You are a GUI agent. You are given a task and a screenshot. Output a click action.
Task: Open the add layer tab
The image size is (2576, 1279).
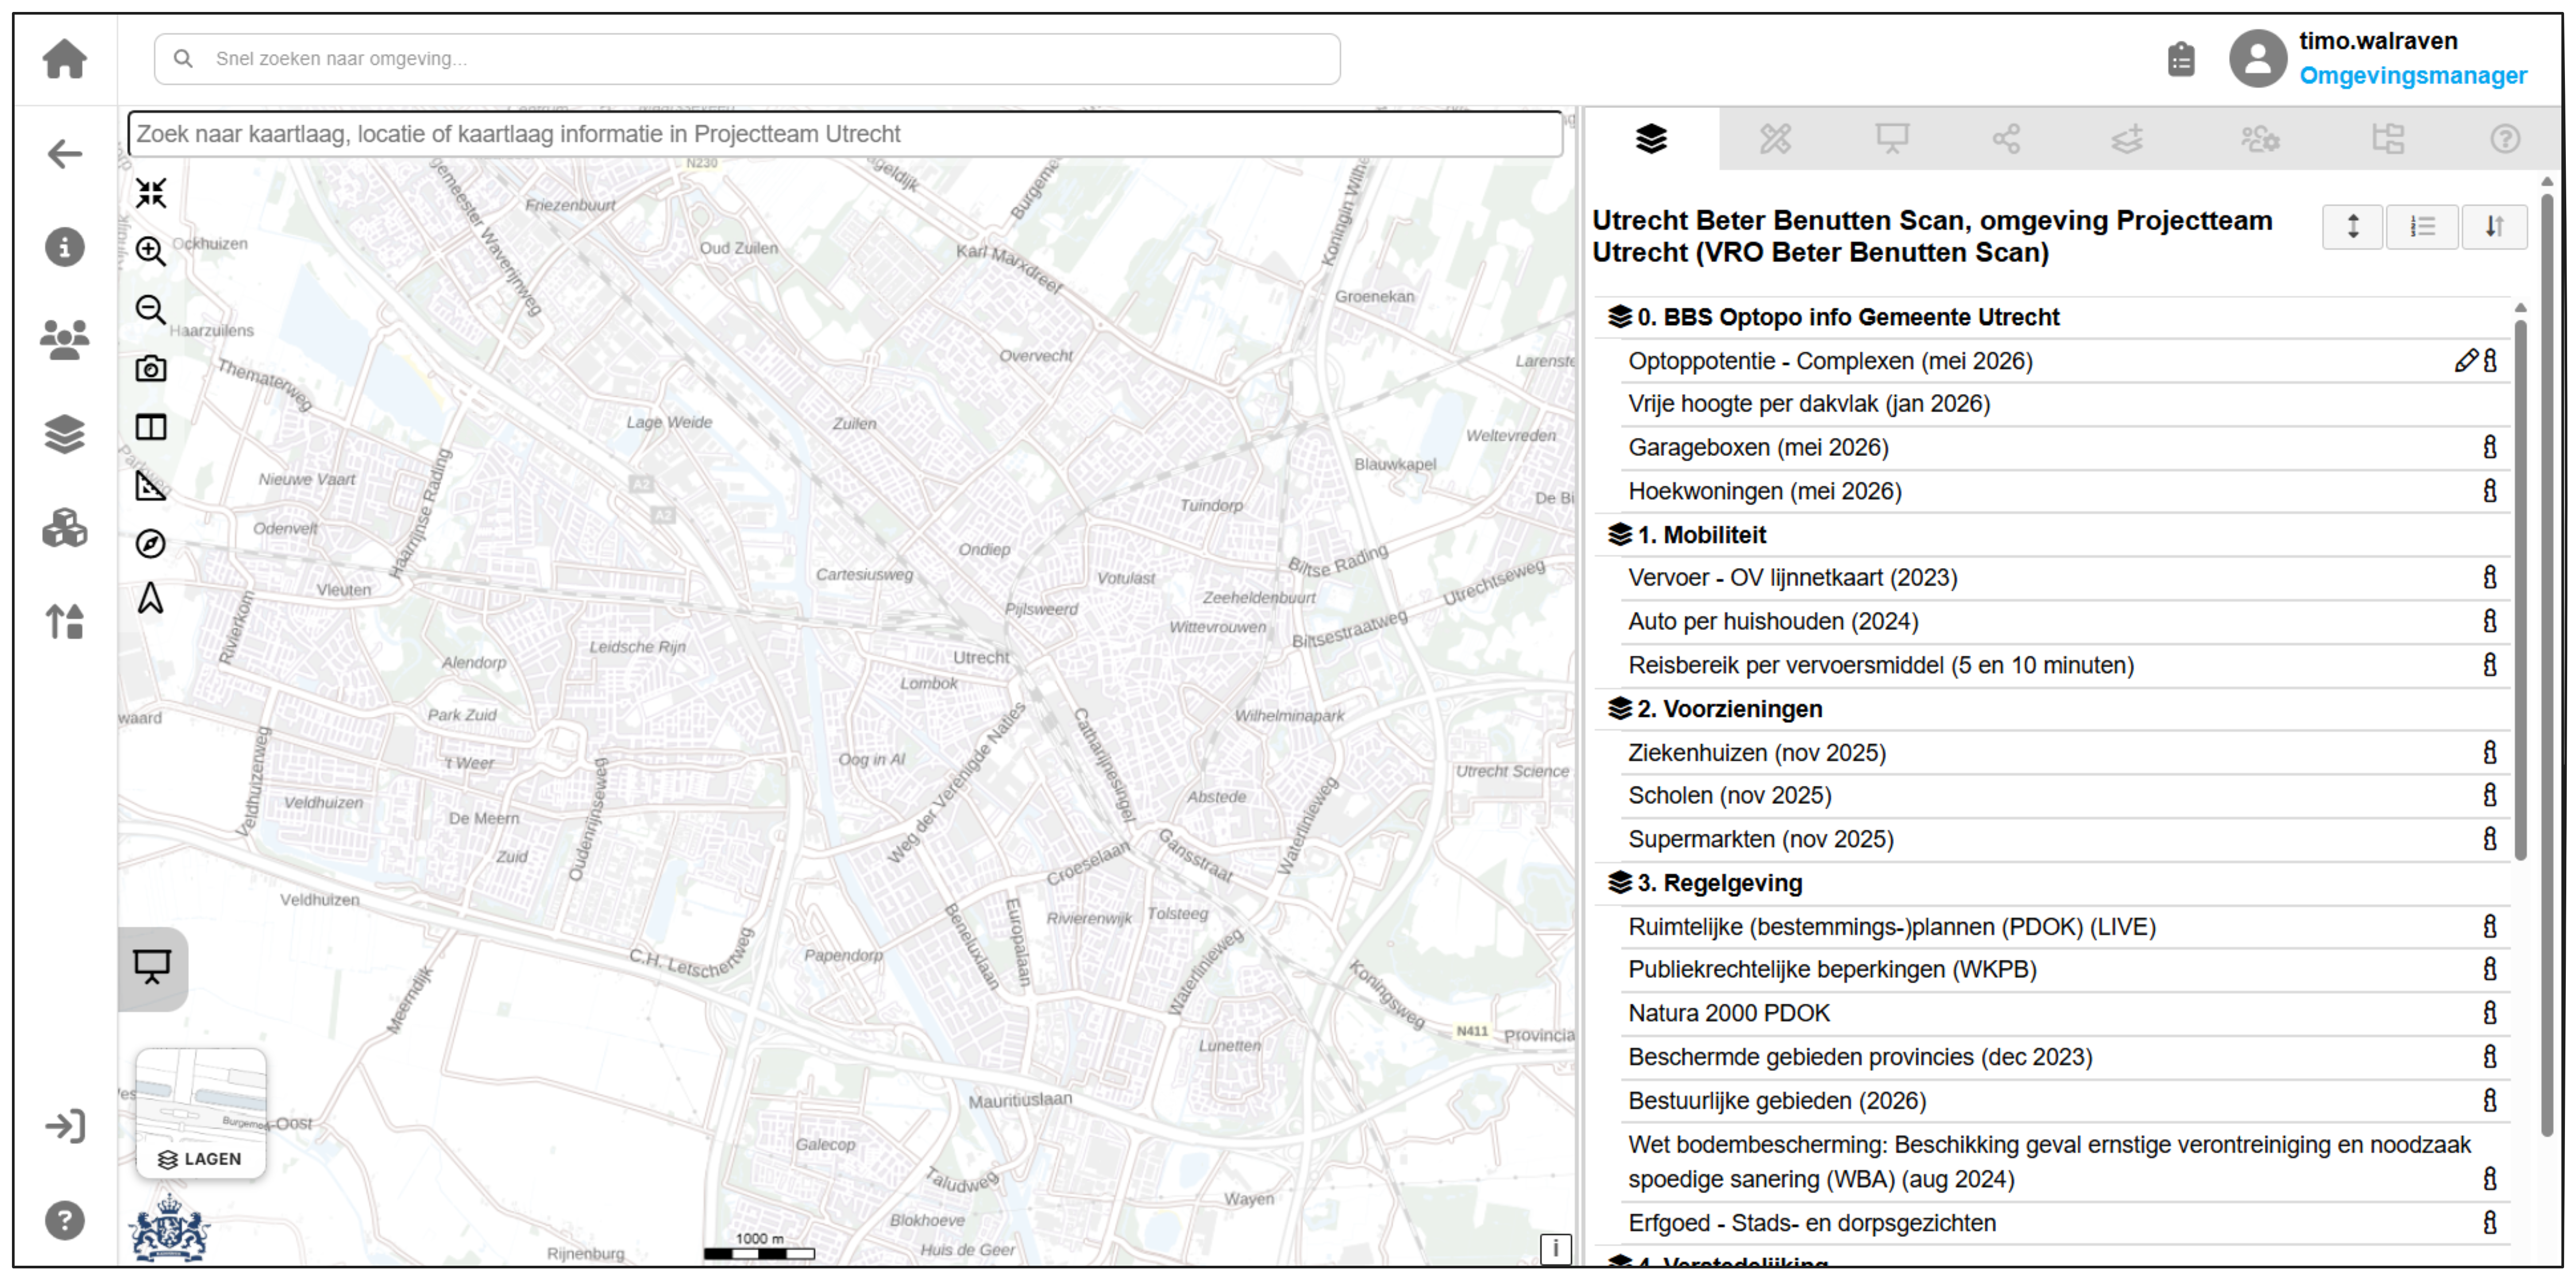click(2127, 139)
